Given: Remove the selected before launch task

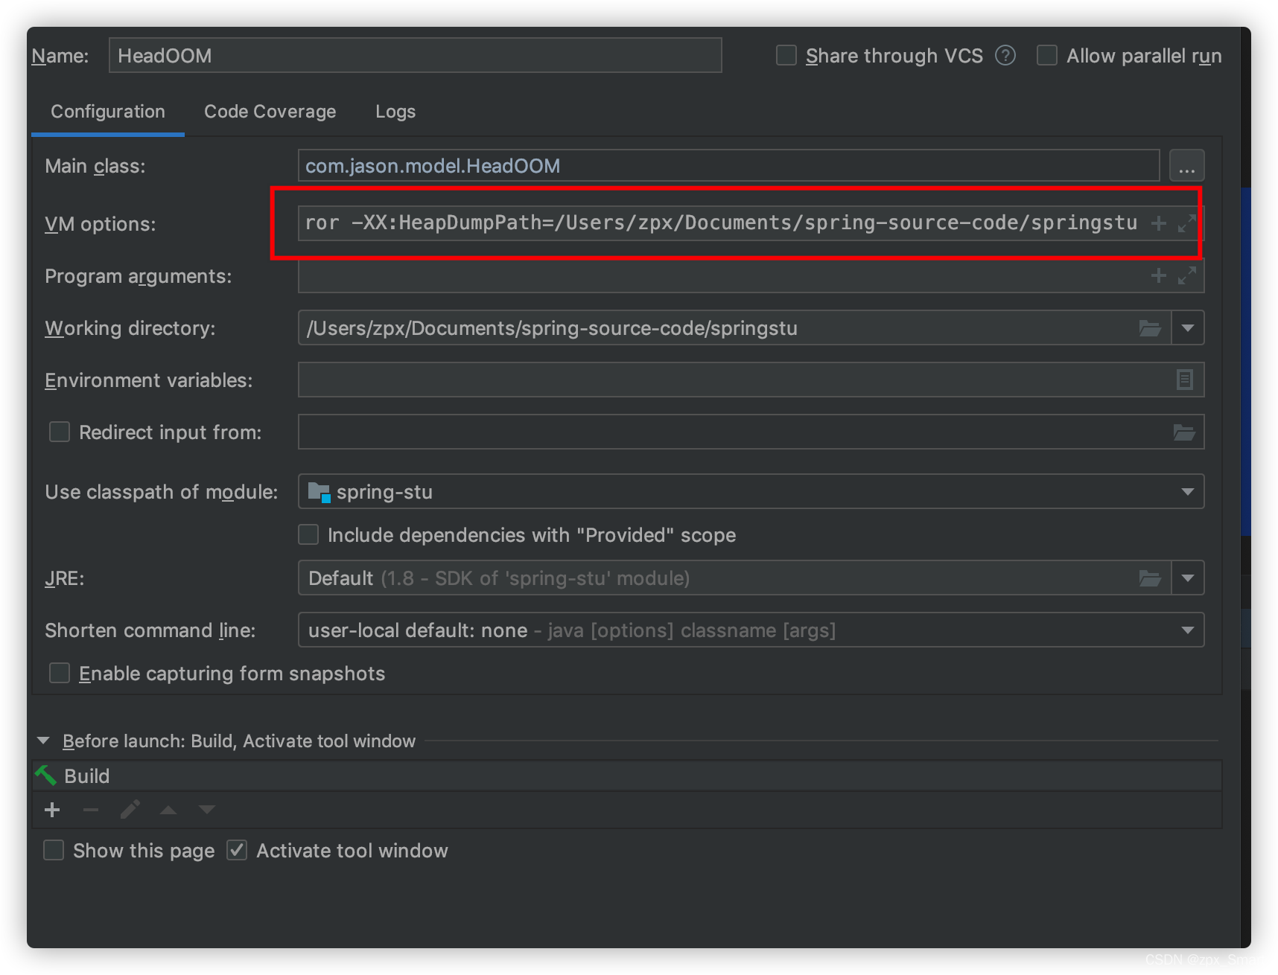Looking at the screenshot, I should click(91, 810).
